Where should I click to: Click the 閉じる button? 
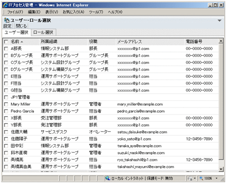point(21,26)
